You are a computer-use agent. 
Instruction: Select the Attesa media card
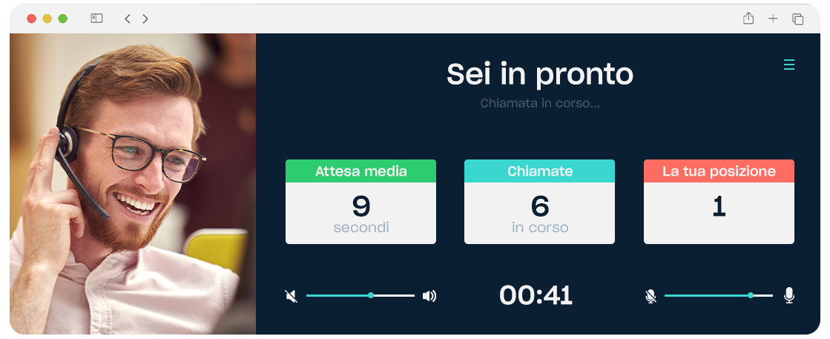(360, 202)
